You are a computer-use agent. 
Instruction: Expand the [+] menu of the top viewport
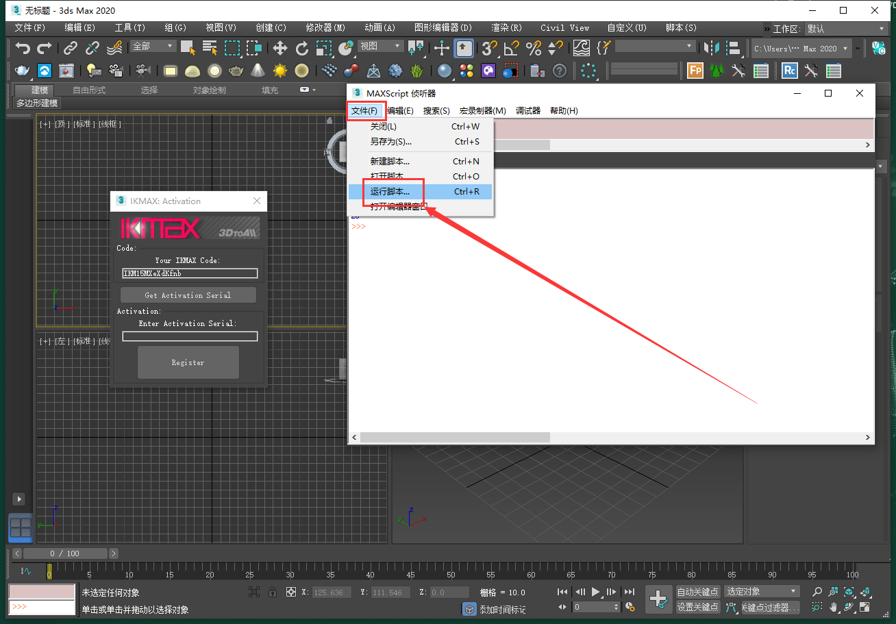[45, 124]
